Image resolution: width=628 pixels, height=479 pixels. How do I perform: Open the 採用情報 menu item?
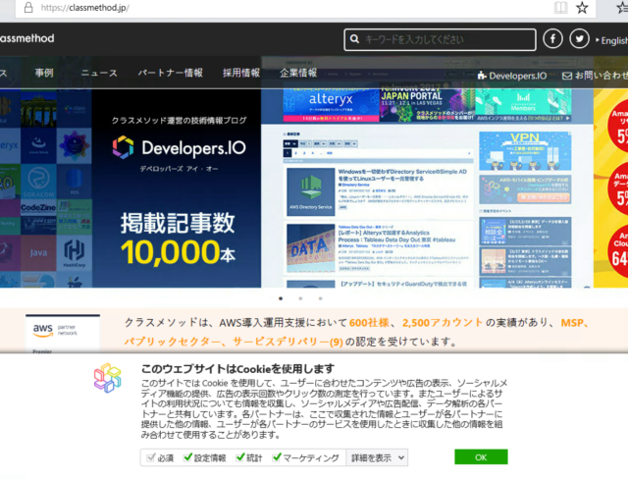coord(241,73)
